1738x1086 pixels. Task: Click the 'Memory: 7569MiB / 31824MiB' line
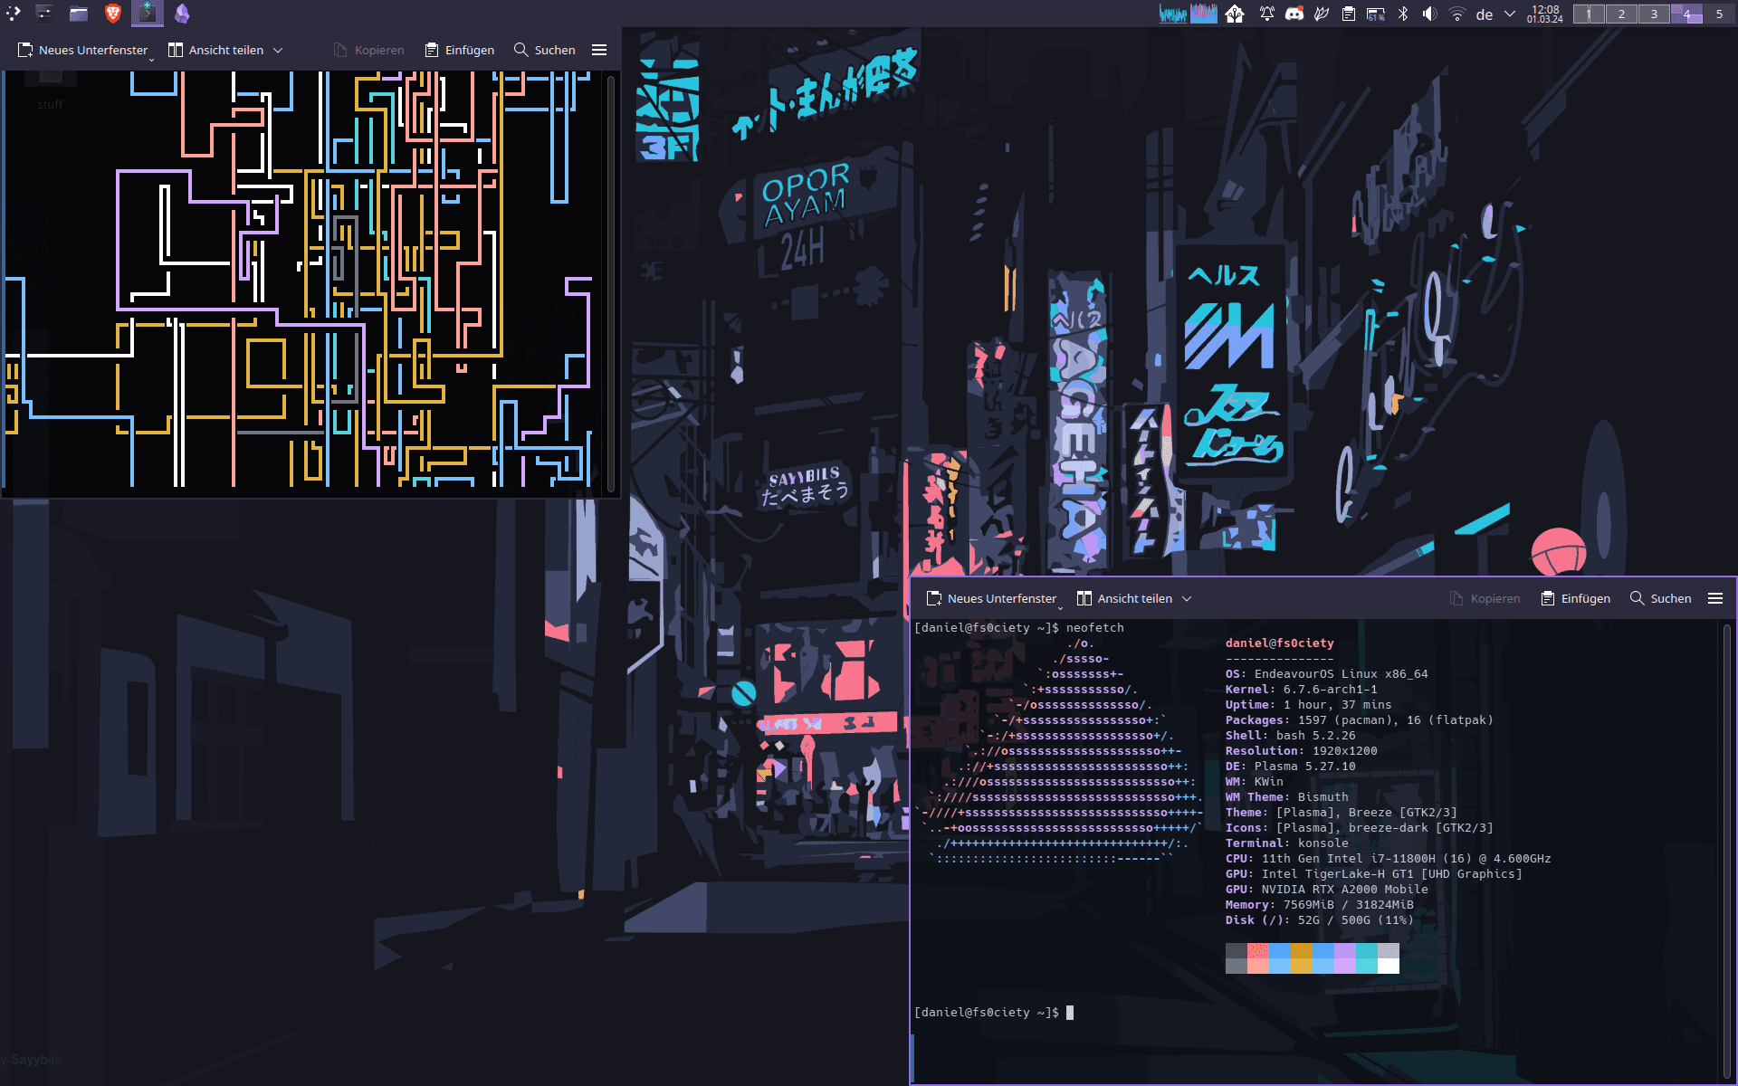(1319, 905)
